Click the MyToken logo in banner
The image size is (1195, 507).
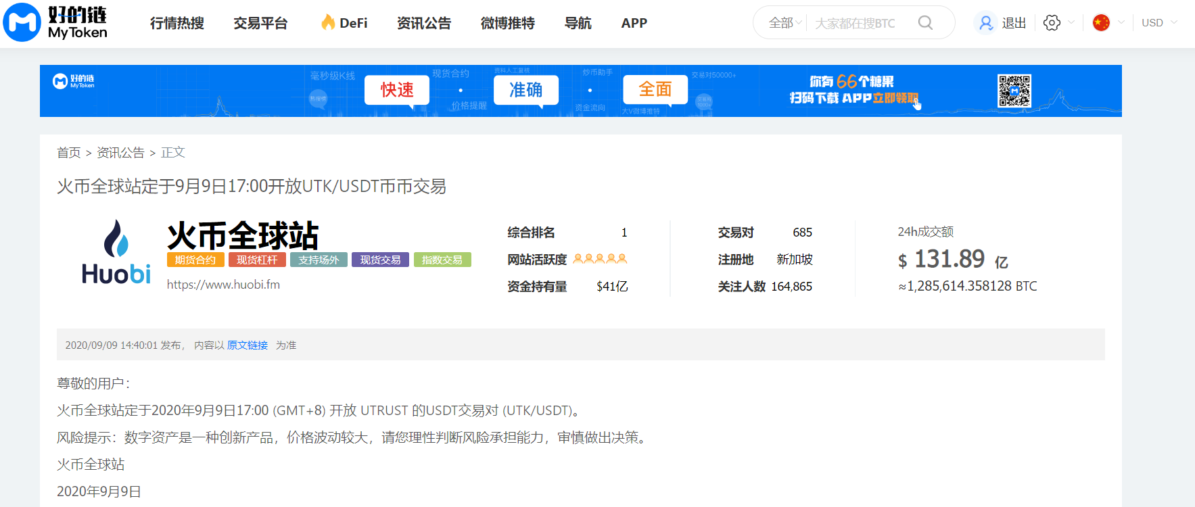74,81
